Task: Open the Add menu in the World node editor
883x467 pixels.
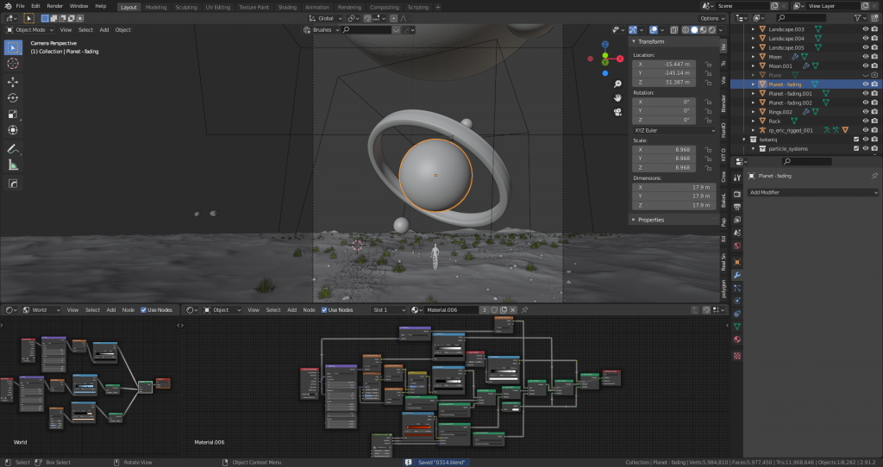Action: 111,310
